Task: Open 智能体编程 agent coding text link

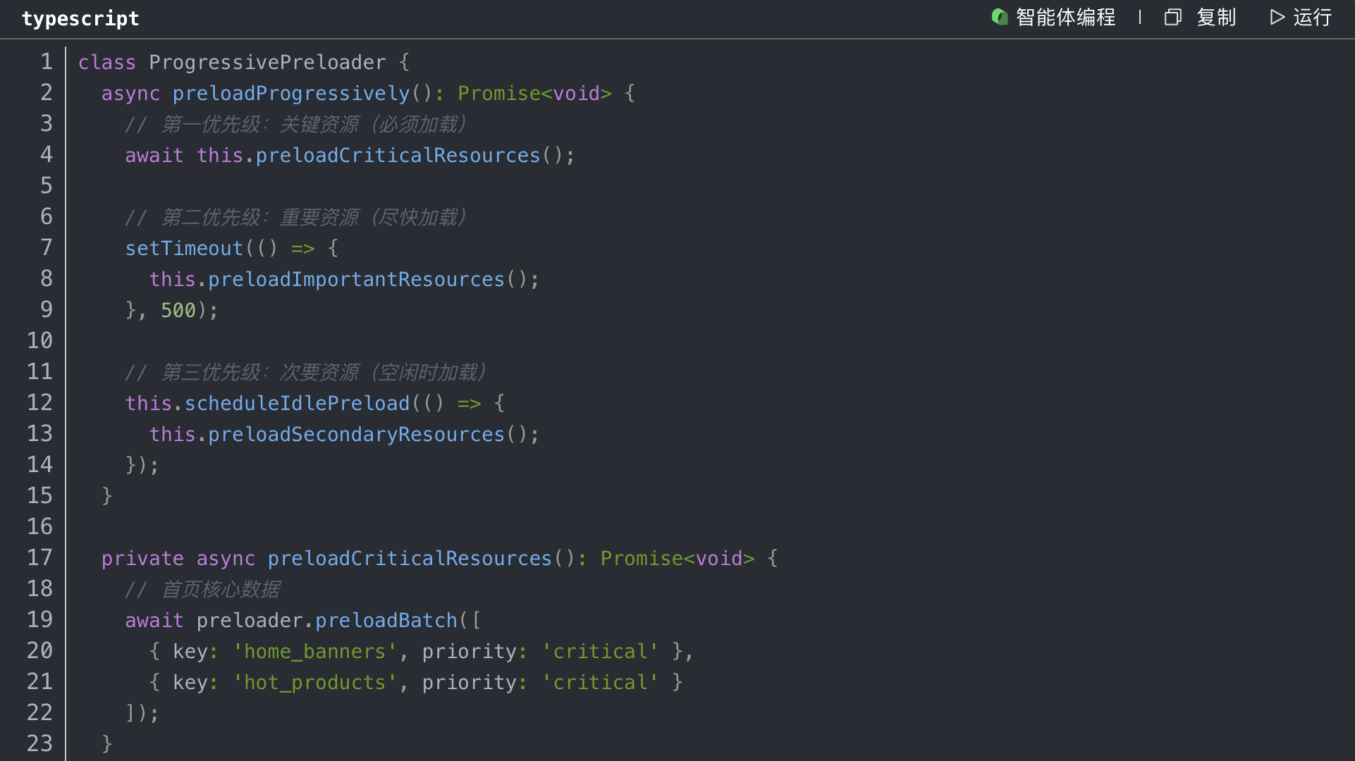Action: point(1065,17)
